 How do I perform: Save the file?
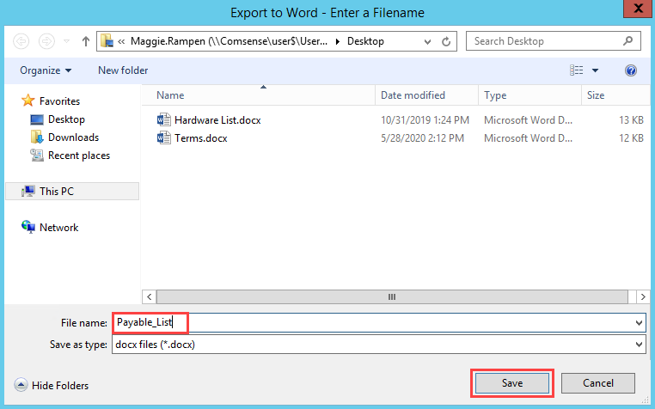pyautogui.click(x=512, y=383)
